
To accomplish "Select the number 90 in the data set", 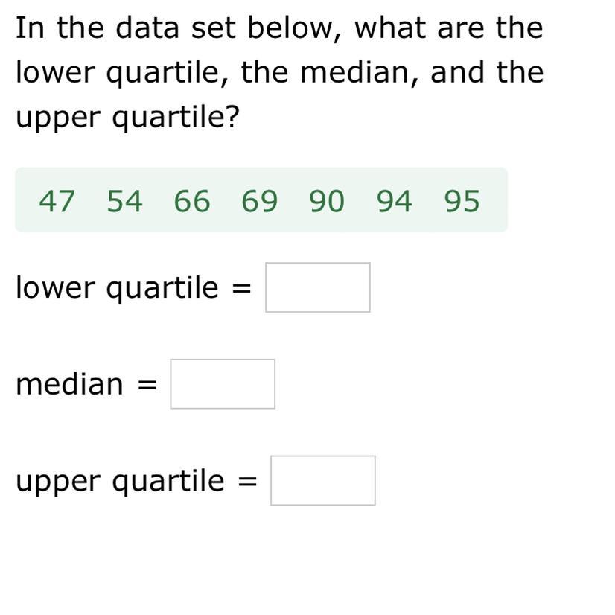I will tap(327, 201).
